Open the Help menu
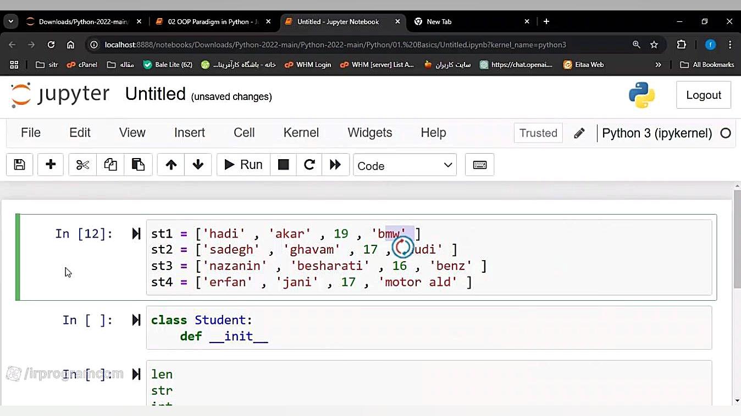This screenshot has height=416, width=741. point(433,133)
